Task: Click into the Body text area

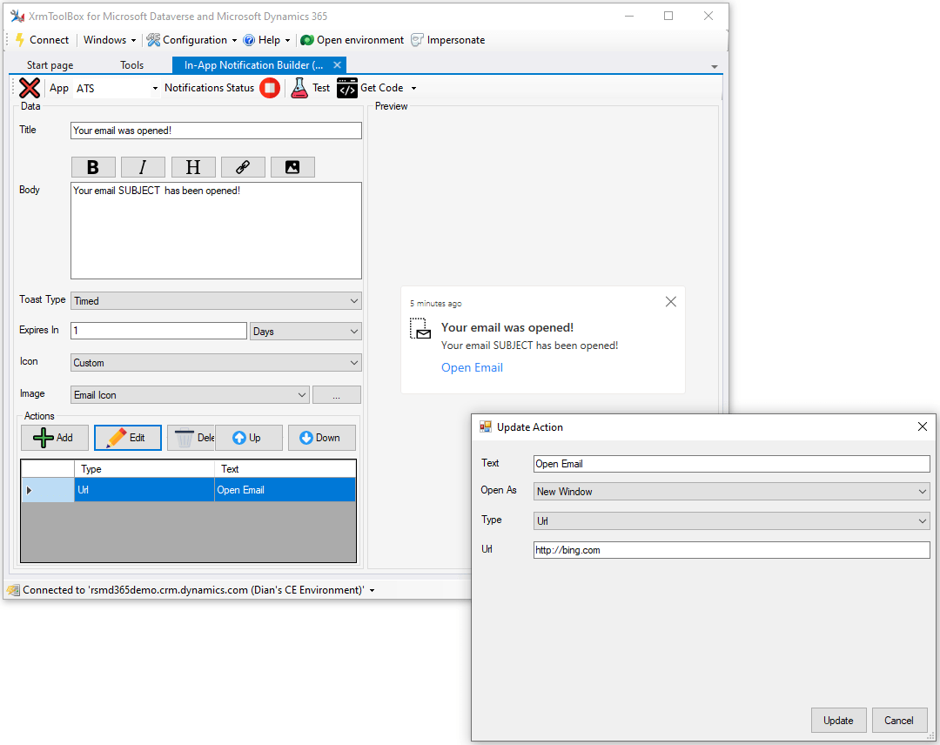Action: 217,231
